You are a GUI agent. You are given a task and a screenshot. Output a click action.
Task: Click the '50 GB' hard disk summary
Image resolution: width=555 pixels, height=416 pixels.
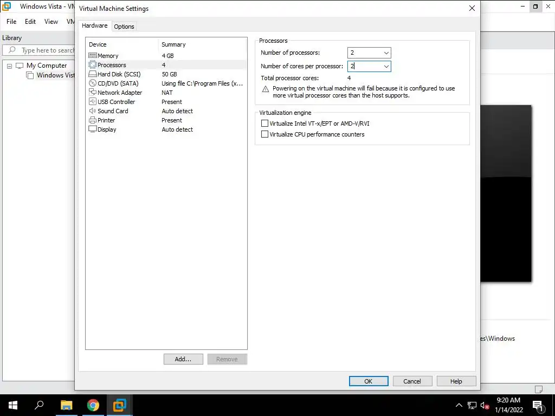(170, 74)
